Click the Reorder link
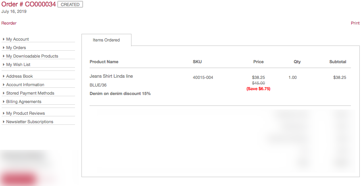This screenshot has width=361, height=186. (9, 23)
